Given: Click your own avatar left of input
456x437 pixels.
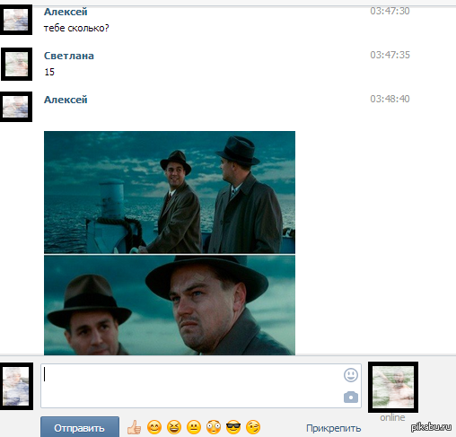Looking at the screenshot, I should point(16,386).
